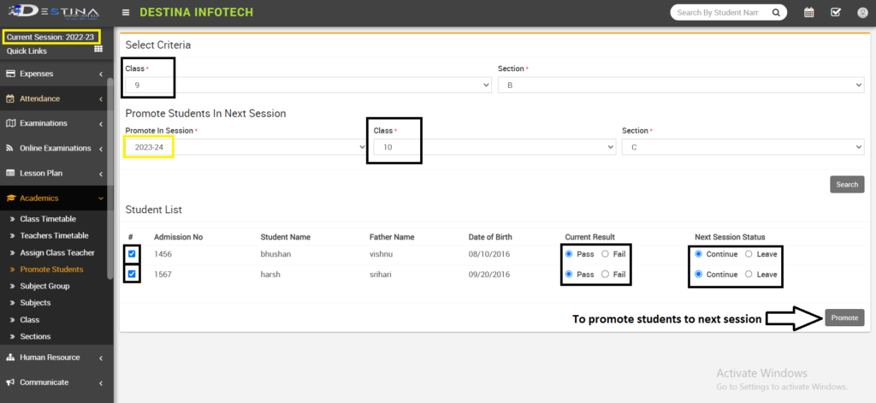The height and width of the screenshot is (403, 876).
Task: Open the Section dropdown showing B
Action: tap(680, 86)
